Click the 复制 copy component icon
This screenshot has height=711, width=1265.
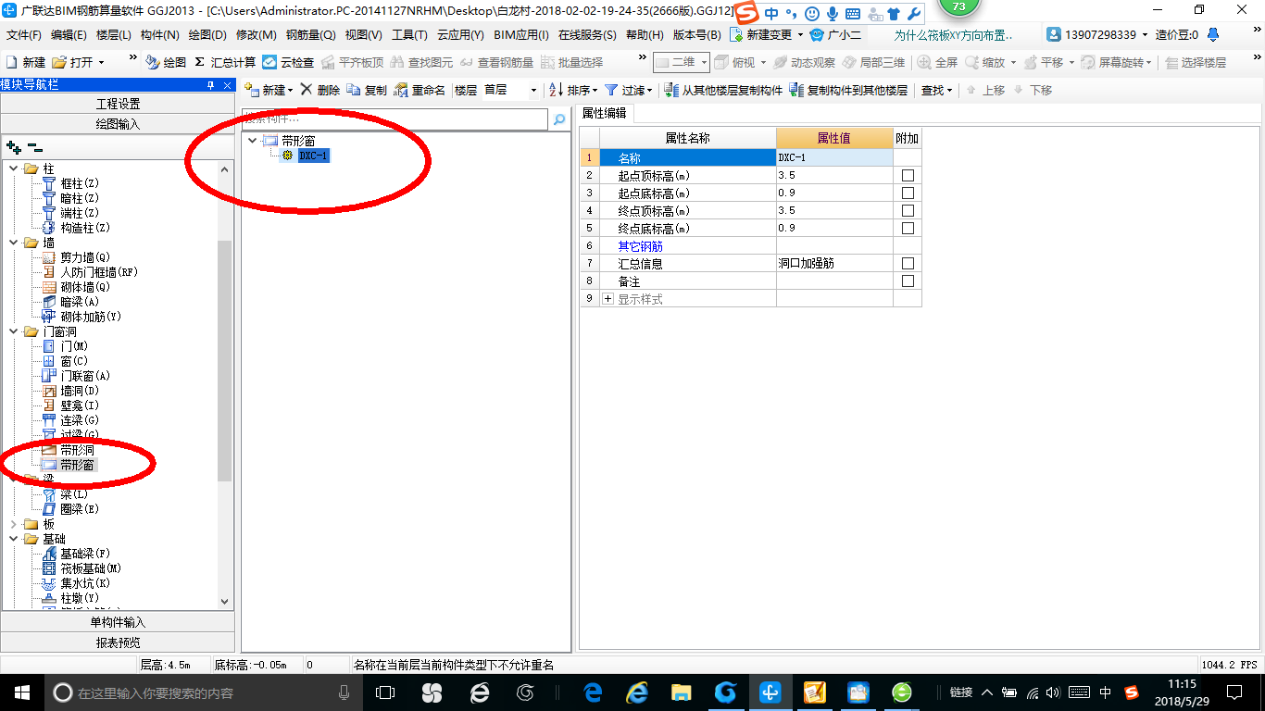point(354,90)
